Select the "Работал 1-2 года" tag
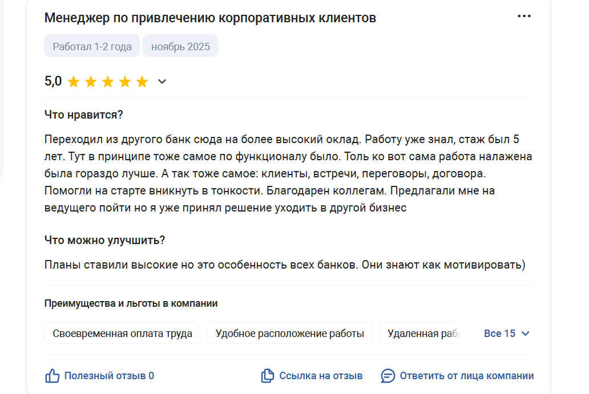Image resolution: width=589 pixels, height=394 pixels. 92,47
